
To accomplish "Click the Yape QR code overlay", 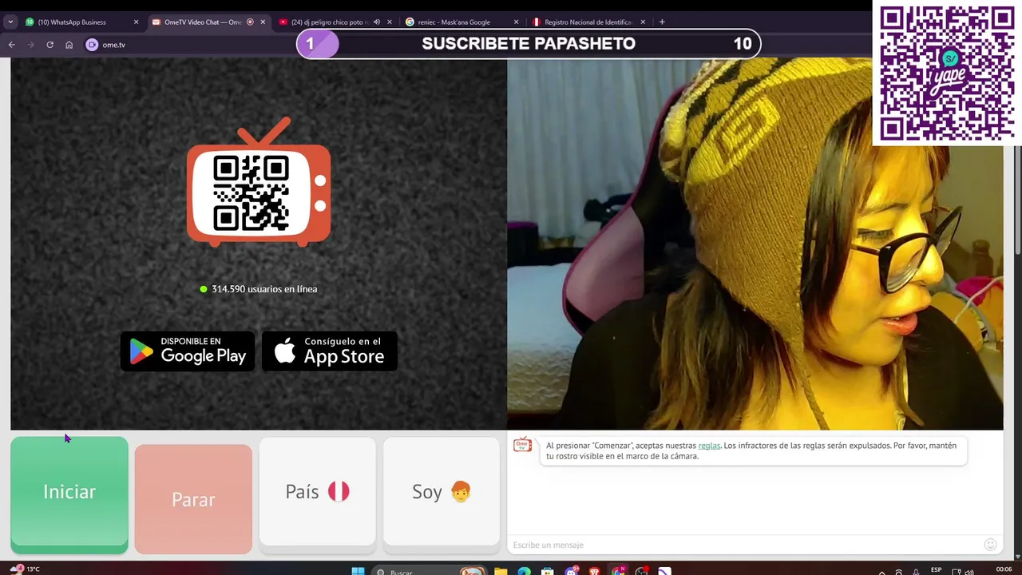I will point(947,73).
